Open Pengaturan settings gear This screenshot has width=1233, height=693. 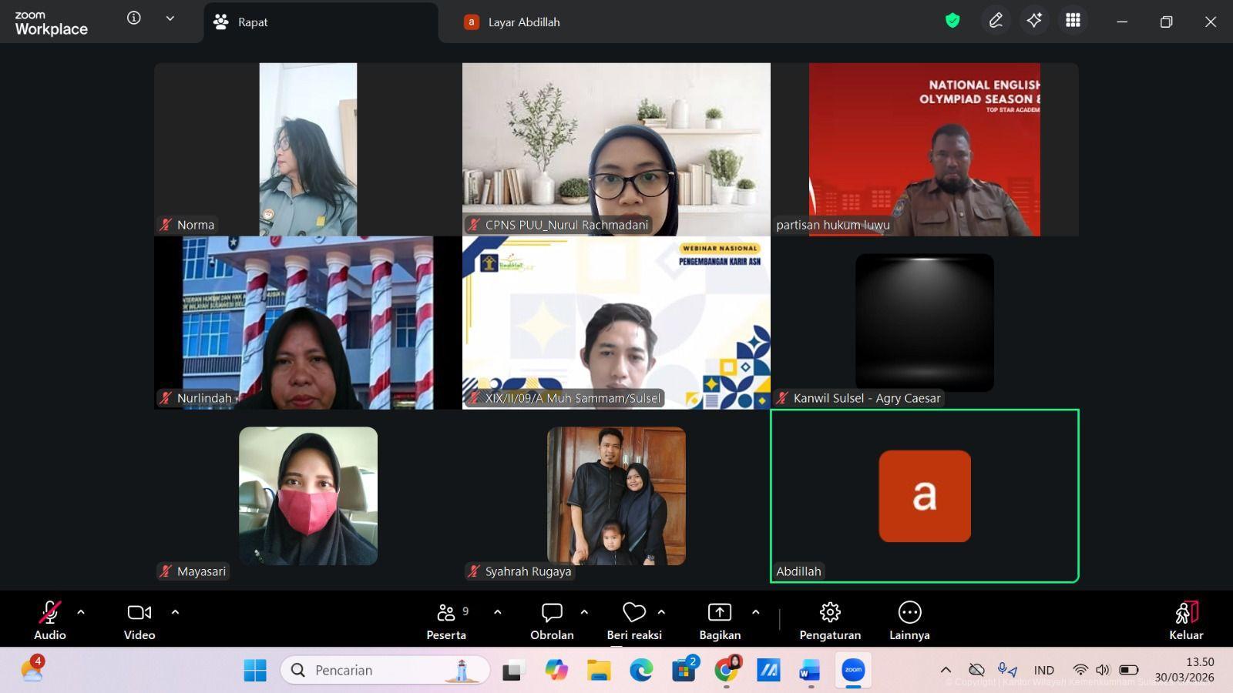pyautogui.click(x=830, y=613)
